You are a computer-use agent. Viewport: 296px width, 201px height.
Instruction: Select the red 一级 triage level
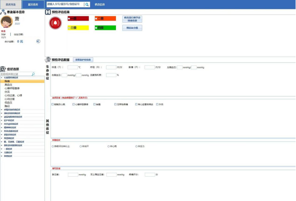tap(78, 19)
